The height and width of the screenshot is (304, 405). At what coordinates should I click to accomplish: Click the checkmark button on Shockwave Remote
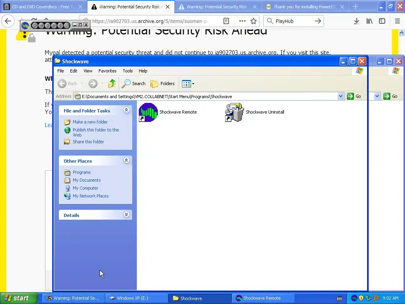35,25
